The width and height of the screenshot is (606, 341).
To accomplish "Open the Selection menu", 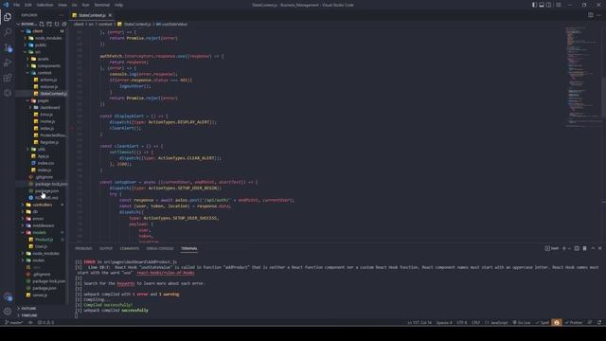I will point(45,5).
